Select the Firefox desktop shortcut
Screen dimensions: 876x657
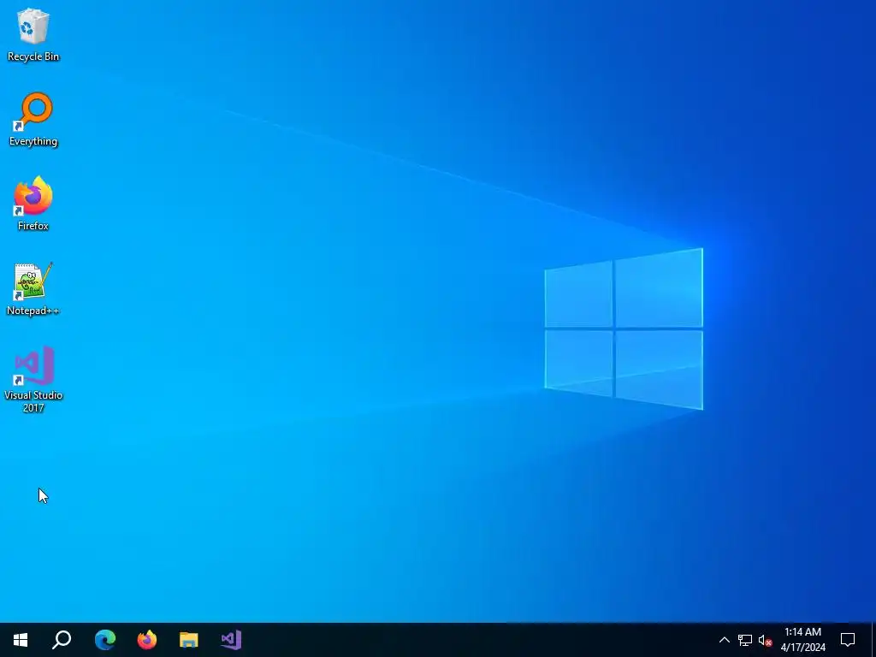pos(33,204)
